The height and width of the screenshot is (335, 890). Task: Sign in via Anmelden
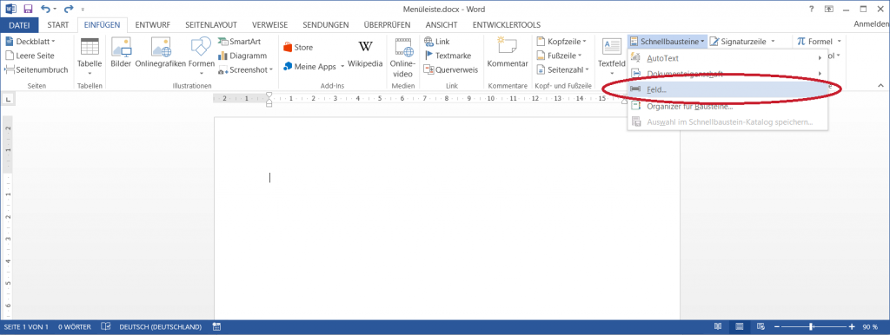pyautogui.click(x=872, y=24)
